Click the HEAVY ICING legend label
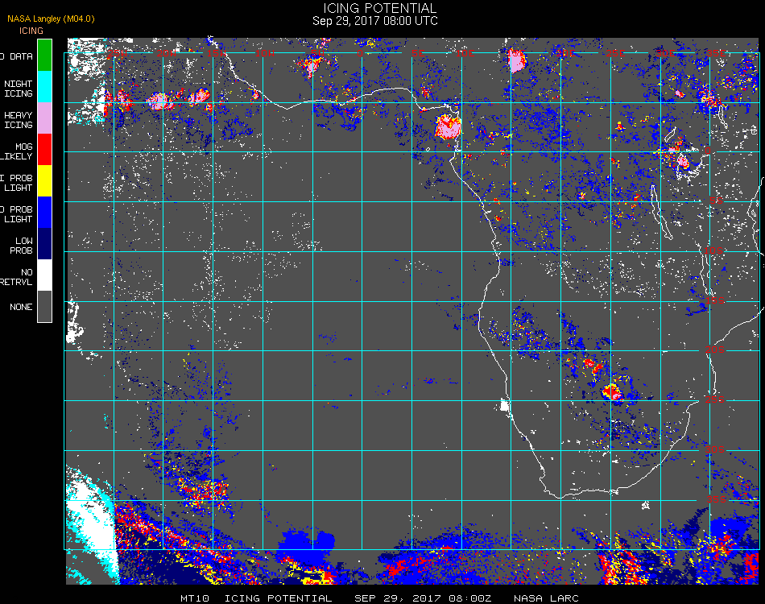Viewport: 765px width, 604px height. [18, 120]
